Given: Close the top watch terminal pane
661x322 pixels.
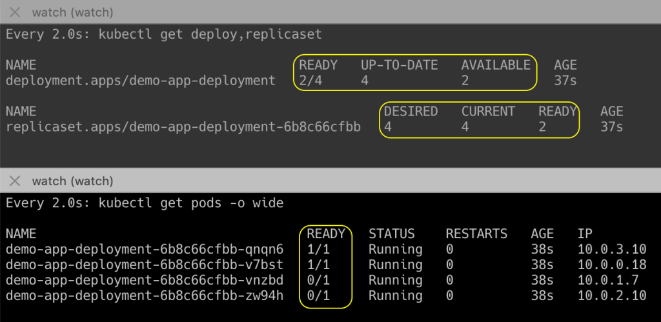Looking at the screenshot, I should [15, 12].
